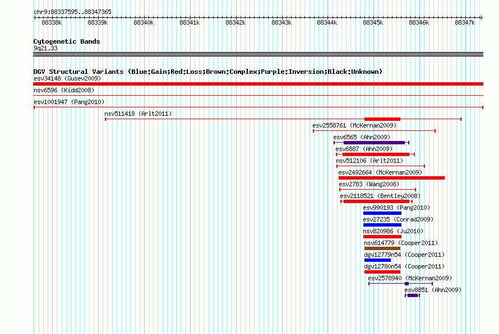Click ruler position 88340k
499x334 pixels.
point(144,22)
